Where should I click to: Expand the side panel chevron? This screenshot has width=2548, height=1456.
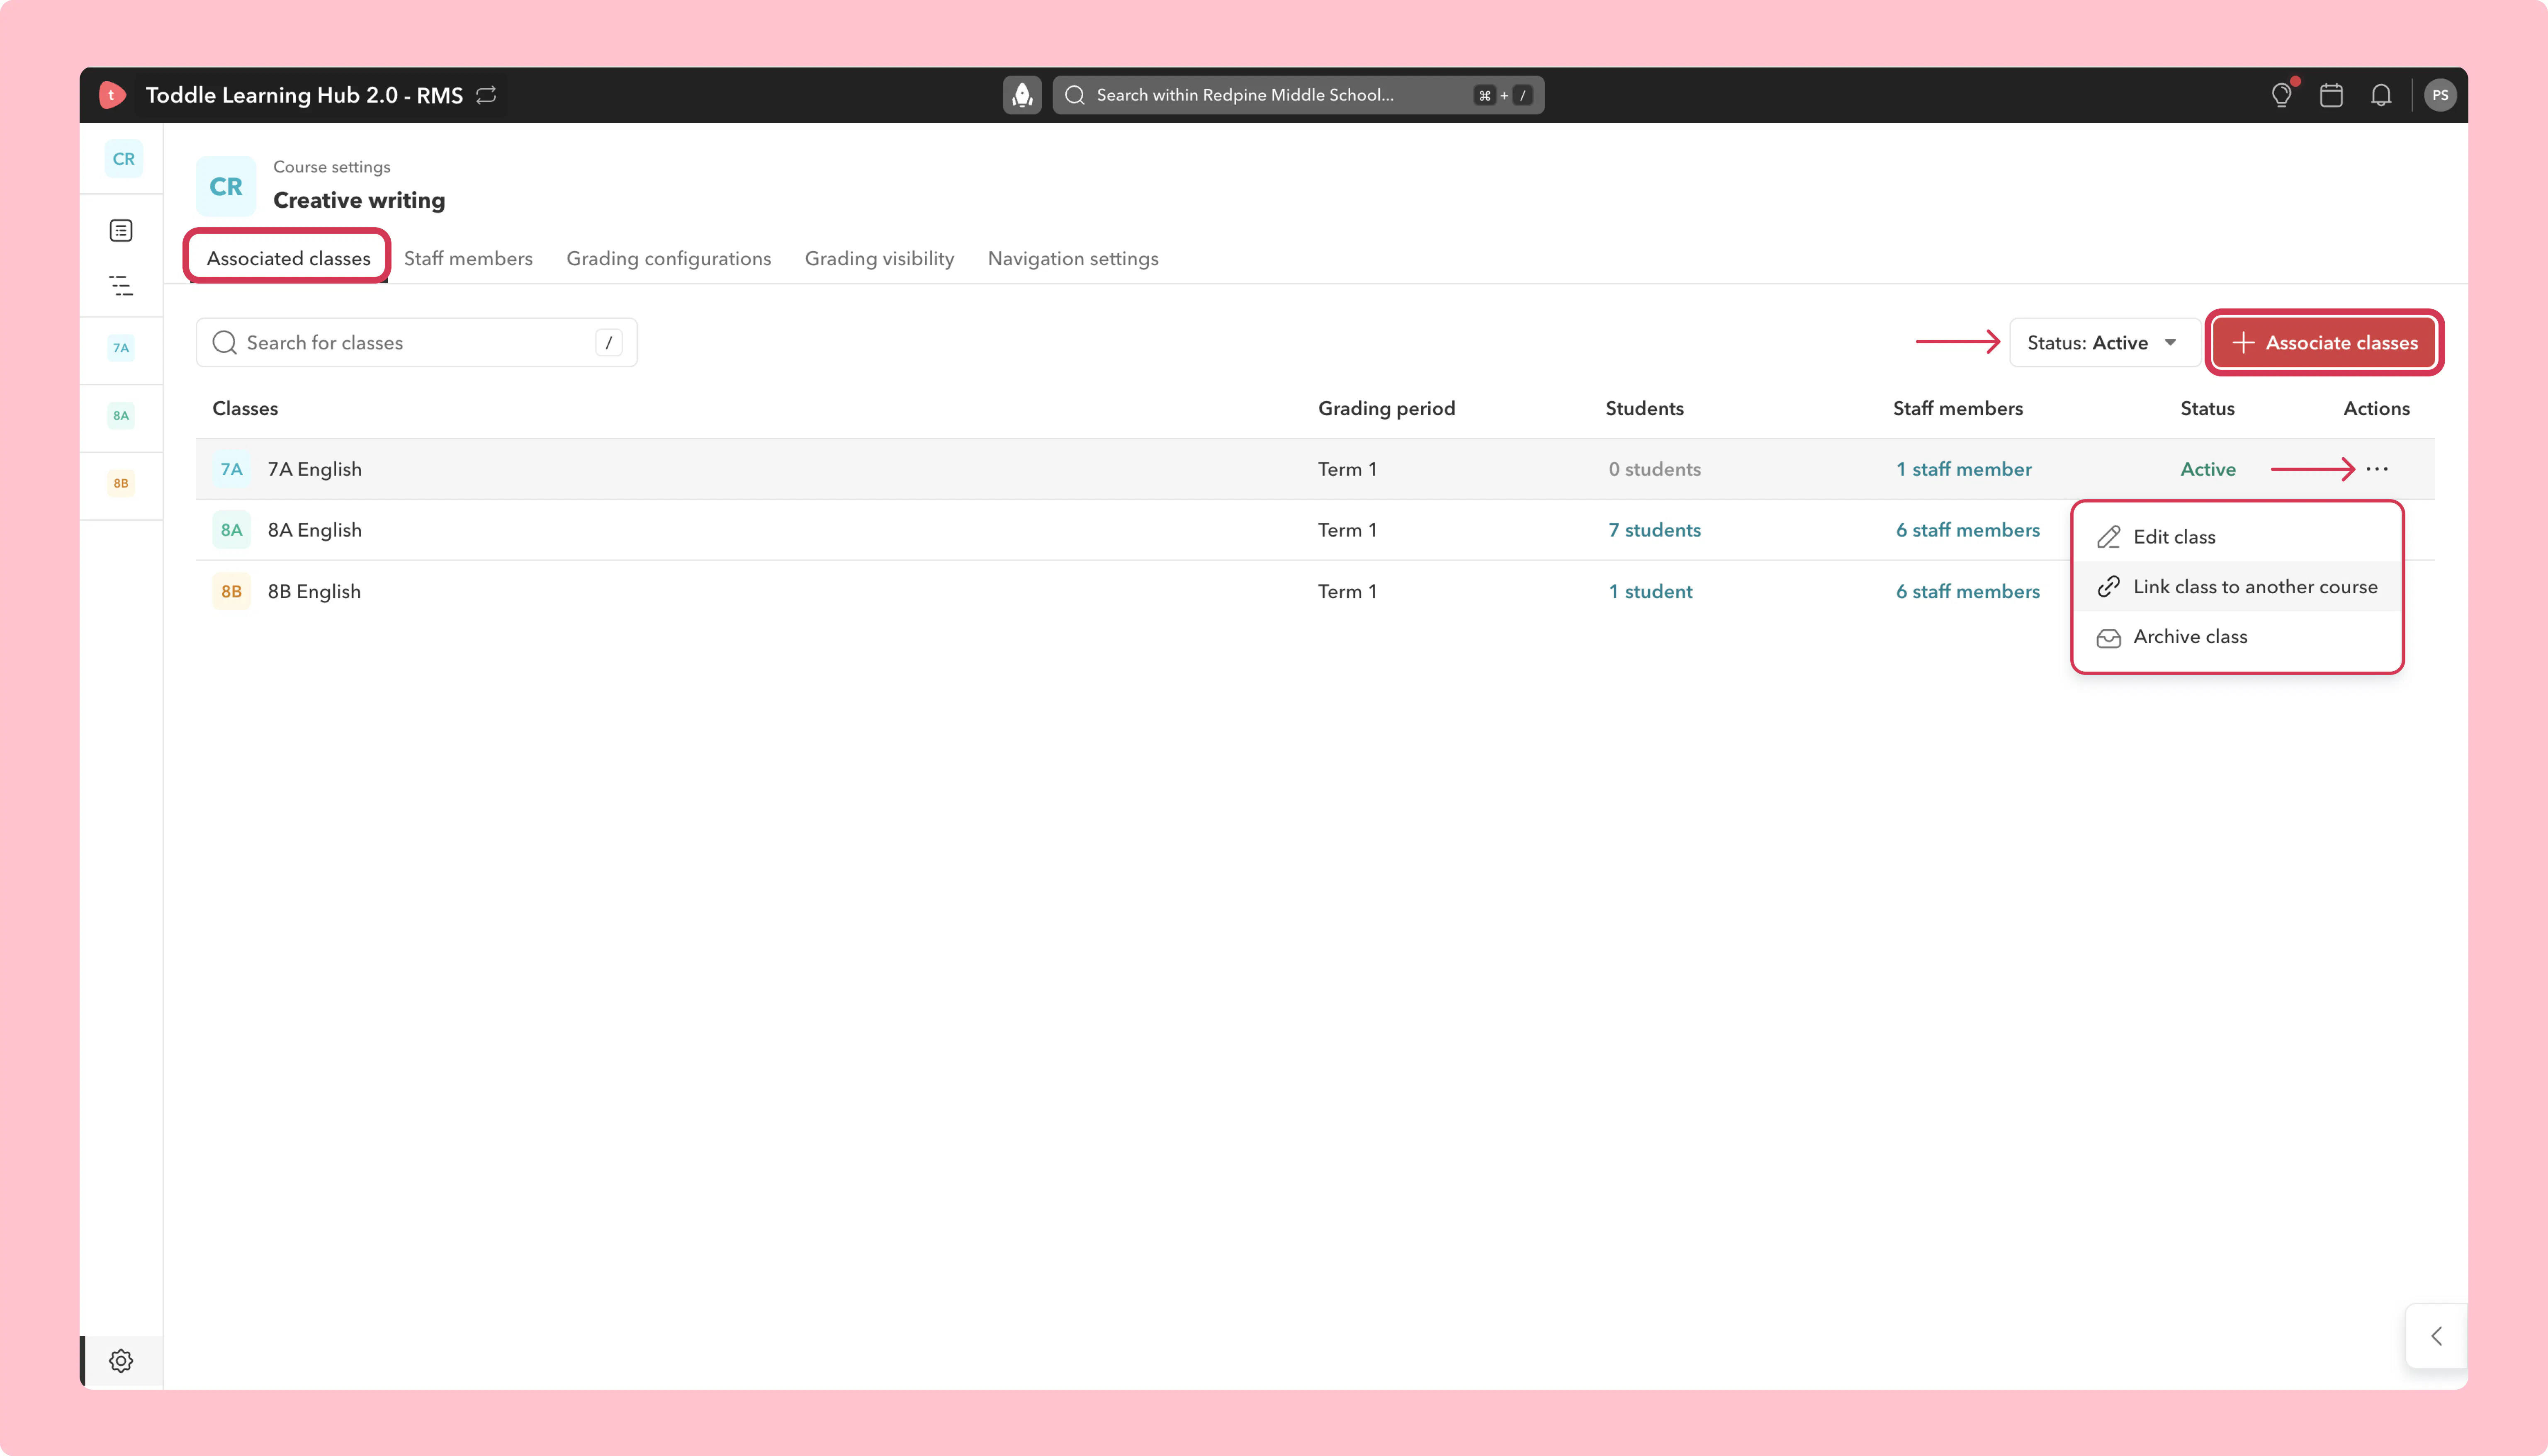pos(2437,1336)
